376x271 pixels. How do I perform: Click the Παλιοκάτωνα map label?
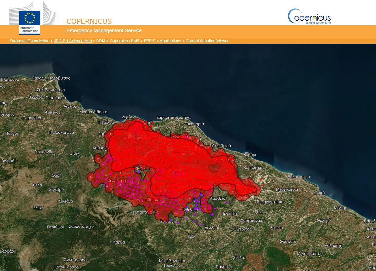pos(62,132)
